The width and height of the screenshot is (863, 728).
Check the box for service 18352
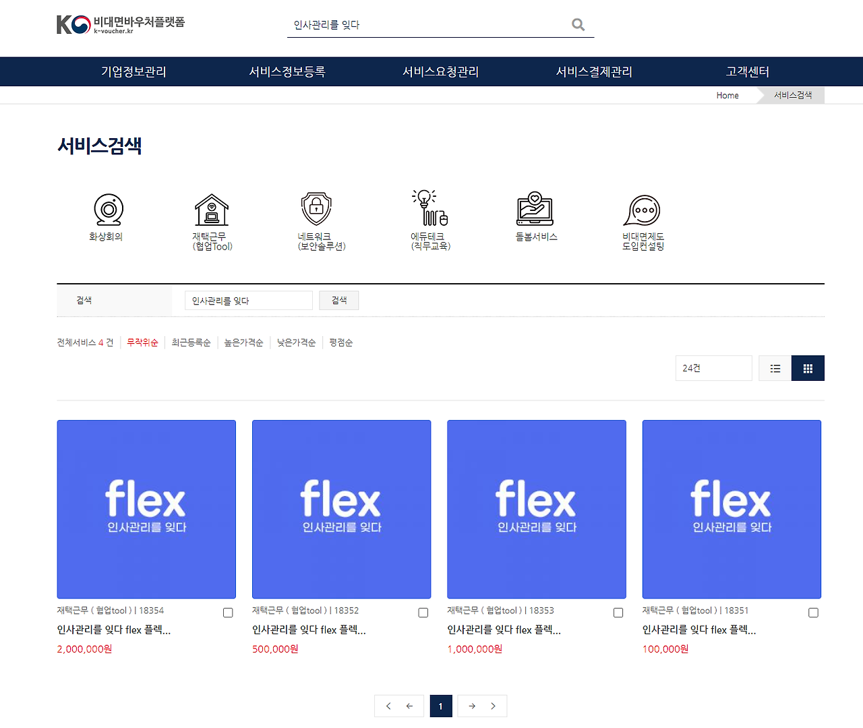(x=423, y=613)
